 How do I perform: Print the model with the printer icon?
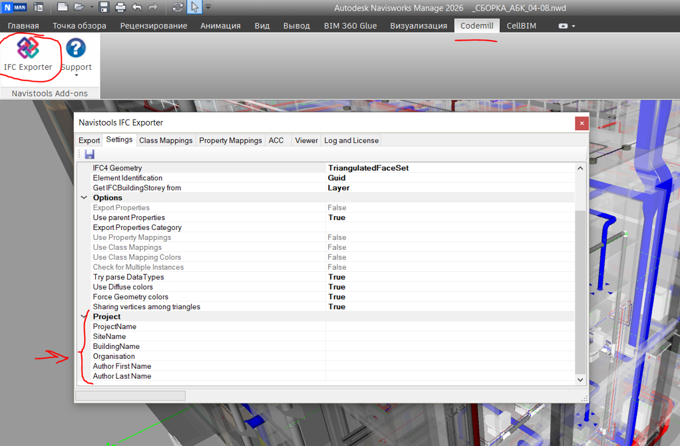coord(120,7)
